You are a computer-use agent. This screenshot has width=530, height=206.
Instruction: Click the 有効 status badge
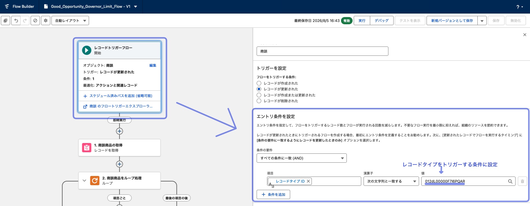(x=346, y=21)
